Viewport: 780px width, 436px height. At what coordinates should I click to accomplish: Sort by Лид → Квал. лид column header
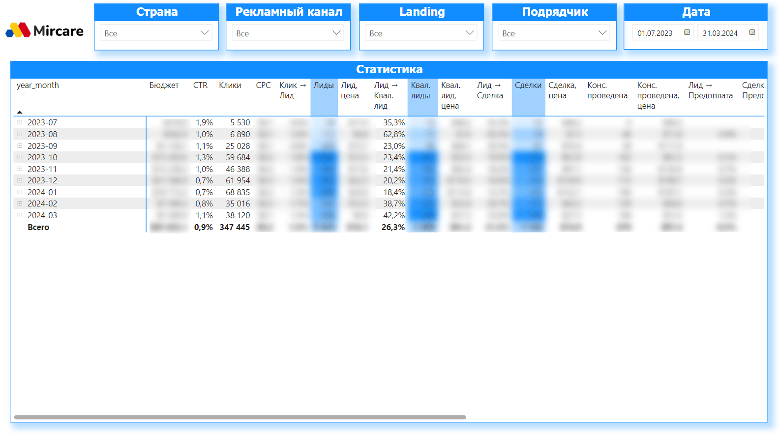point(386,95)
